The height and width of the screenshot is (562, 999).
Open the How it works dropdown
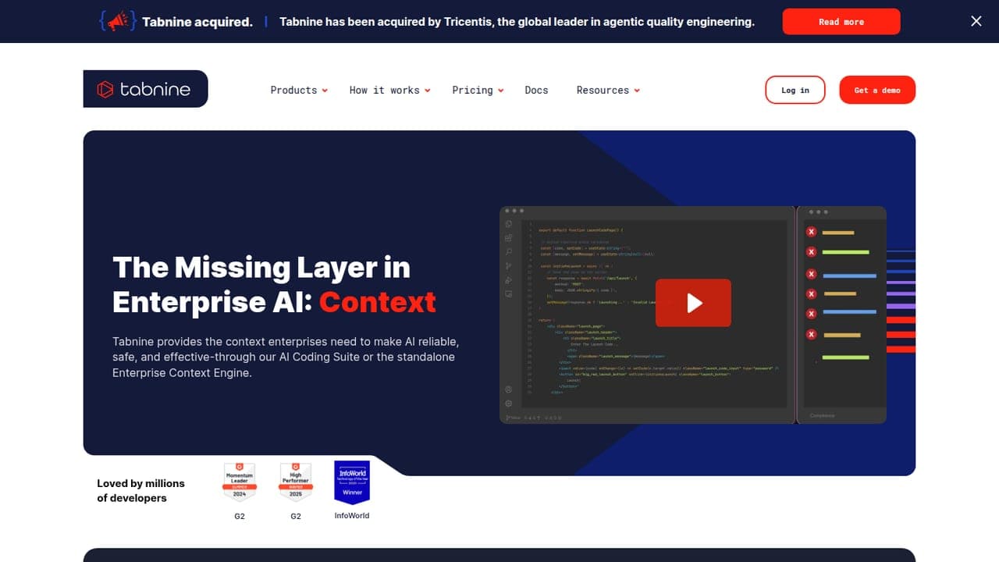click(390, 90)
